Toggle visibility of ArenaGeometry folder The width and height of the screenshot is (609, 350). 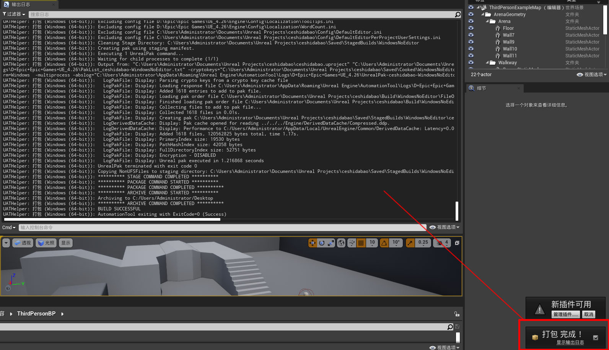coord(471,14)
